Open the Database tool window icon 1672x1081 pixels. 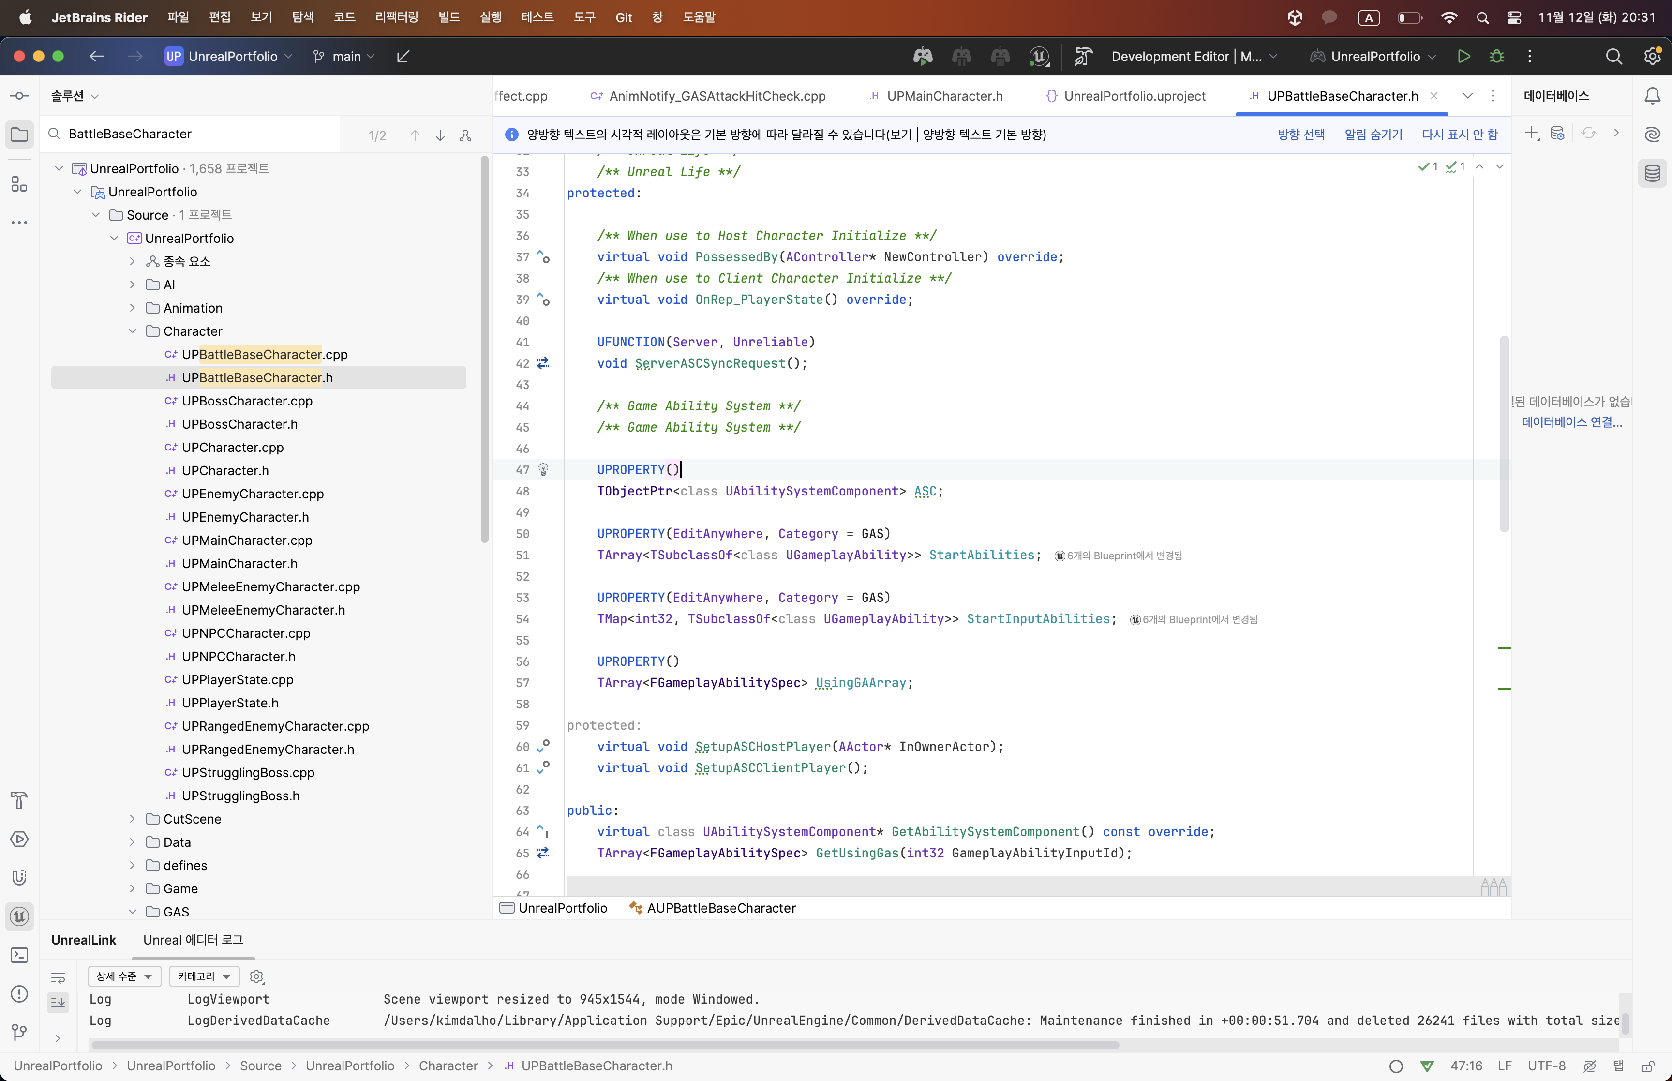point(1652,173)
